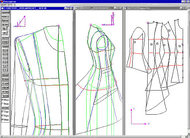Click the 'Ур.' button in the side panel
190x138 pixels.
[4, 28]
